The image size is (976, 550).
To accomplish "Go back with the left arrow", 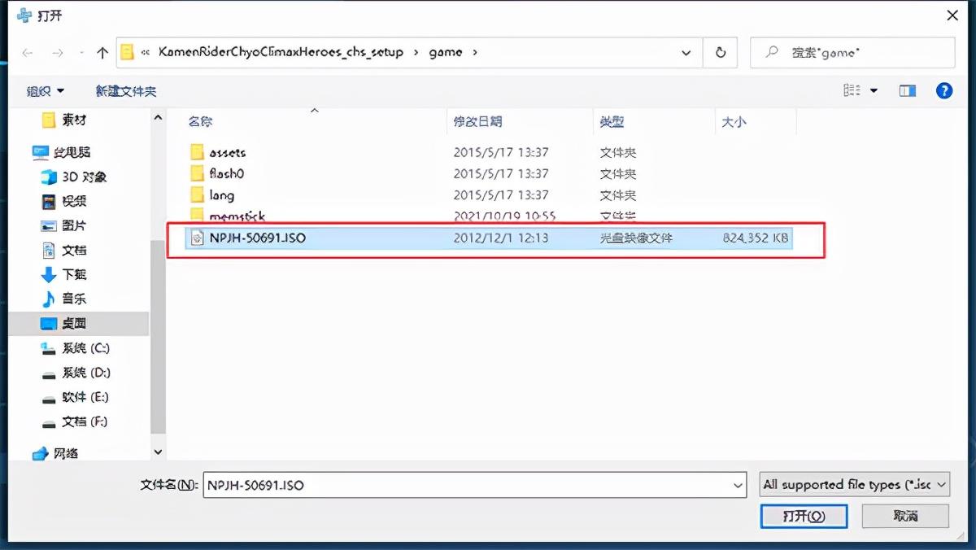I will coord(28,53).
